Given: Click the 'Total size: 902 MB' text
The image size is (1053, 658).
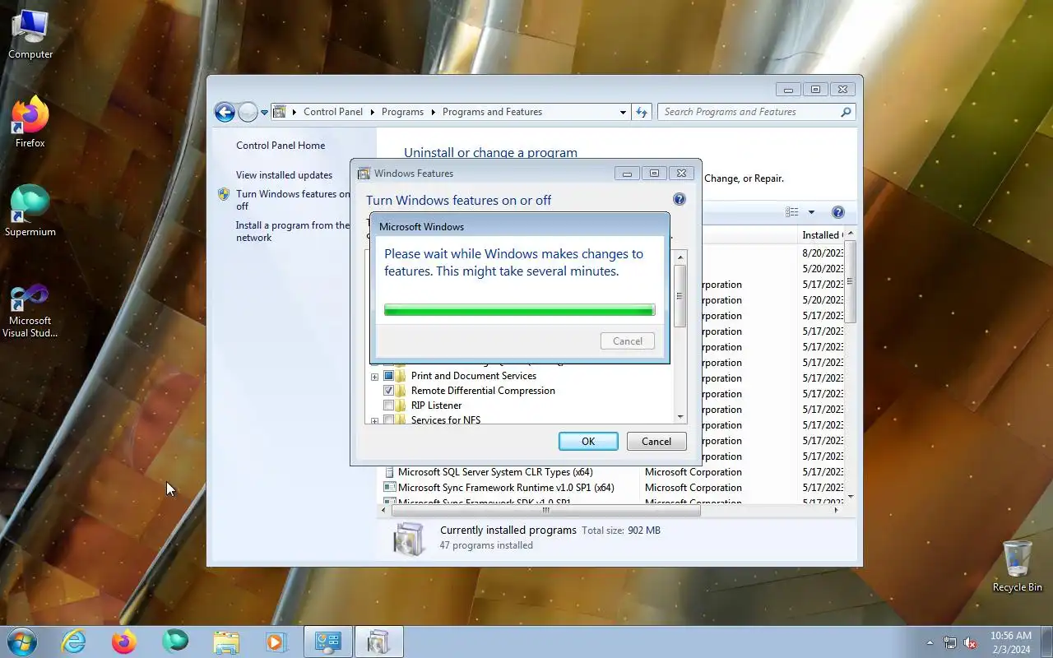Looking at the screenshot, I should click(x=621, y=531).
